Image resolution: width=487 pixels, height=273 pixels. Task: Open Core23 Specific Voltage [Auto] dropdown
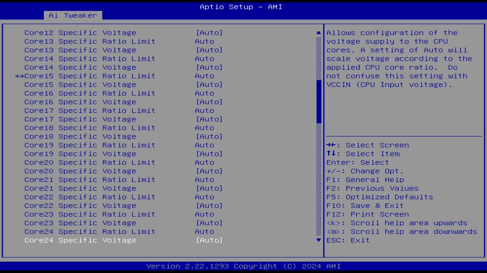[x=209, y=223]
